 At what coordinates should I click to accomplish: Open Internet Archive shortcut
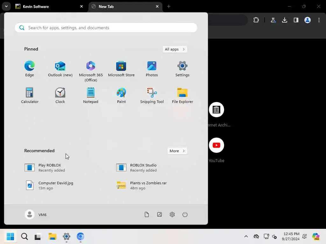coord(216,114)
